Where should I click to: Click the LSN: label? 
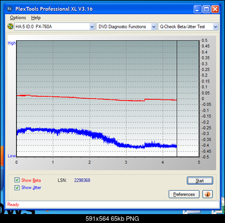[62, 181]
